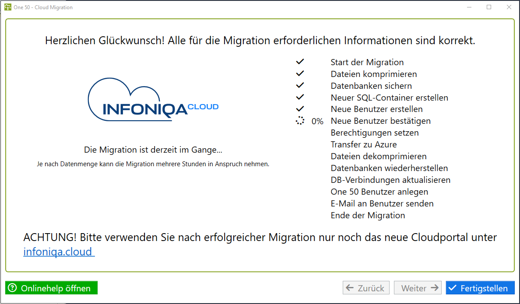Image resolution: width=520 pixels, height=304 pixels.
Task: Click the Zurück button
Action: tap(365, 288)
